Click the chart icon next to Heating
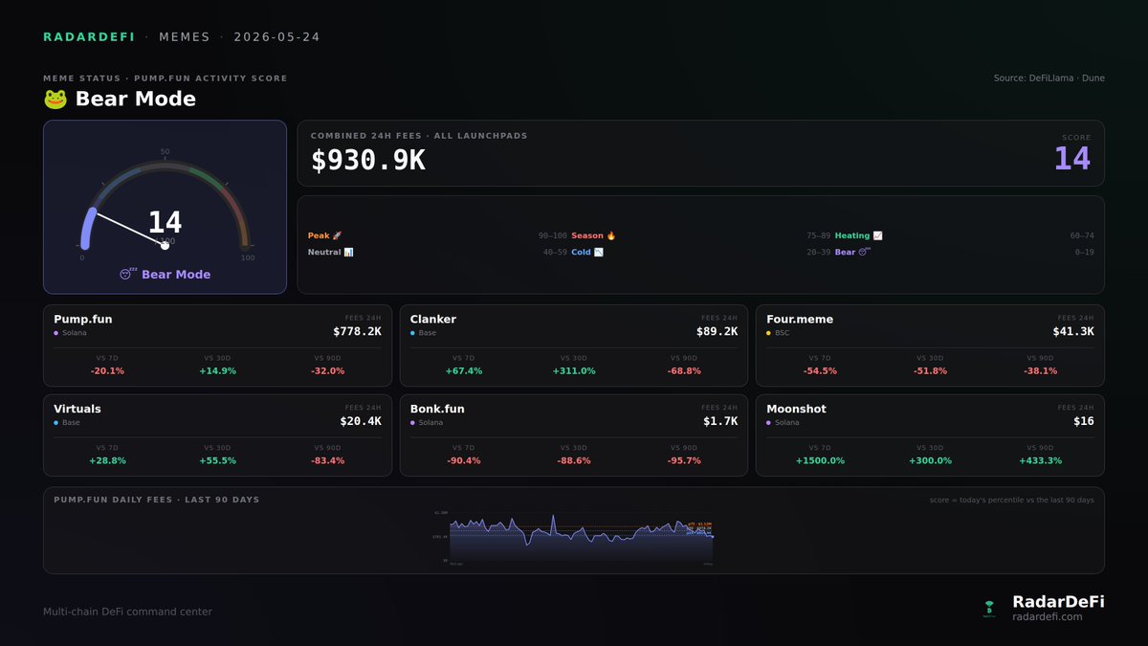1148x646 pixels. coord(877,235)
